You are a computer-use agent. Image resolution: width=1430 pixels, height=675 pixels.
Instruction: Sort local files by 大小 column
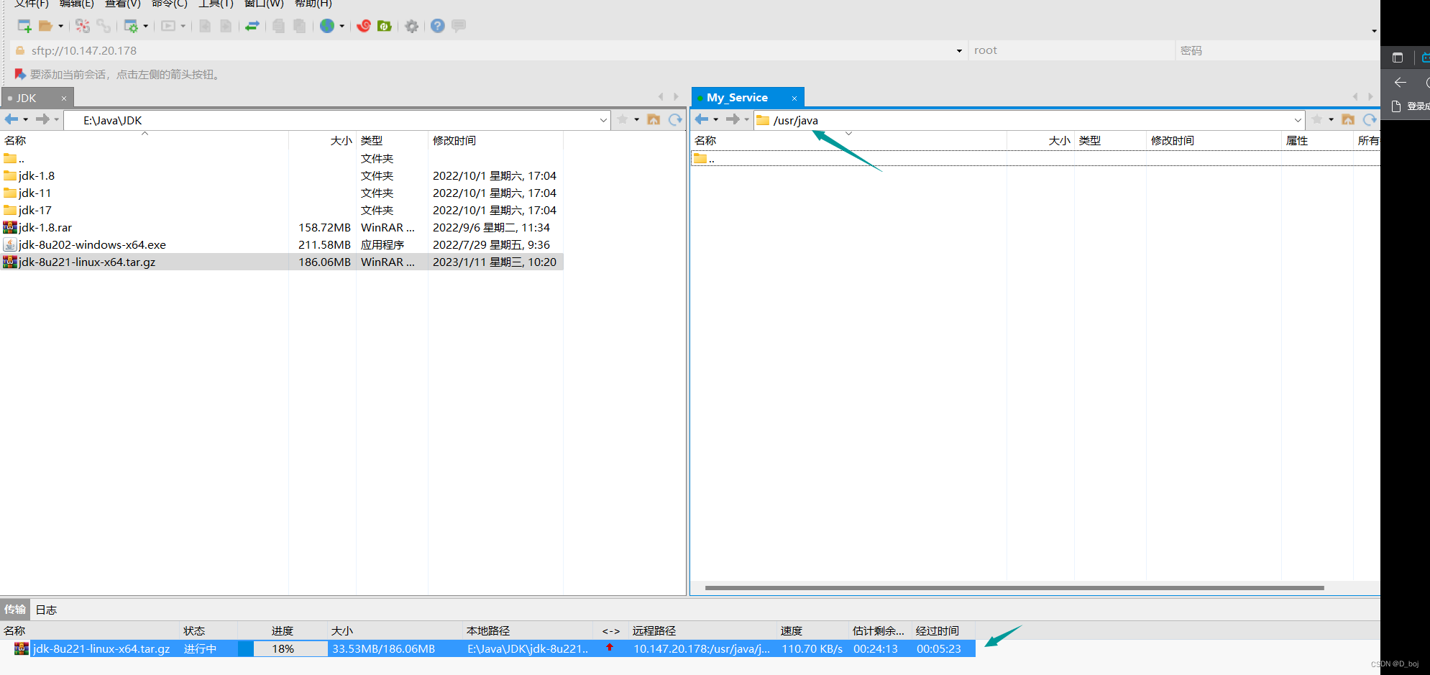click(342, 140)
